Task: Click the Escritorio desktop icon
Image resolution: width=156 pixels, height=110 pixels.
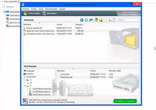Action: pos(25,74)
